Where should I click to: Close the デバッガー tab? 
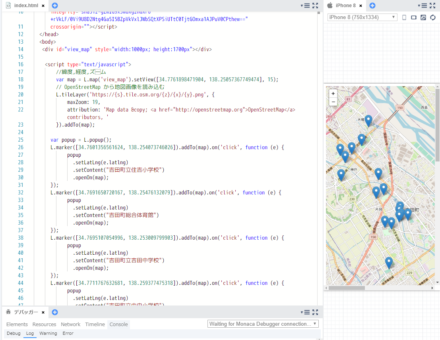(x=43, y=312)
